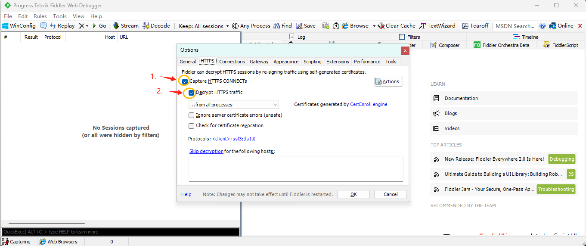Click the MSDN Search box
Viewport: 586px width, 246px height.
tap(515, 26)
